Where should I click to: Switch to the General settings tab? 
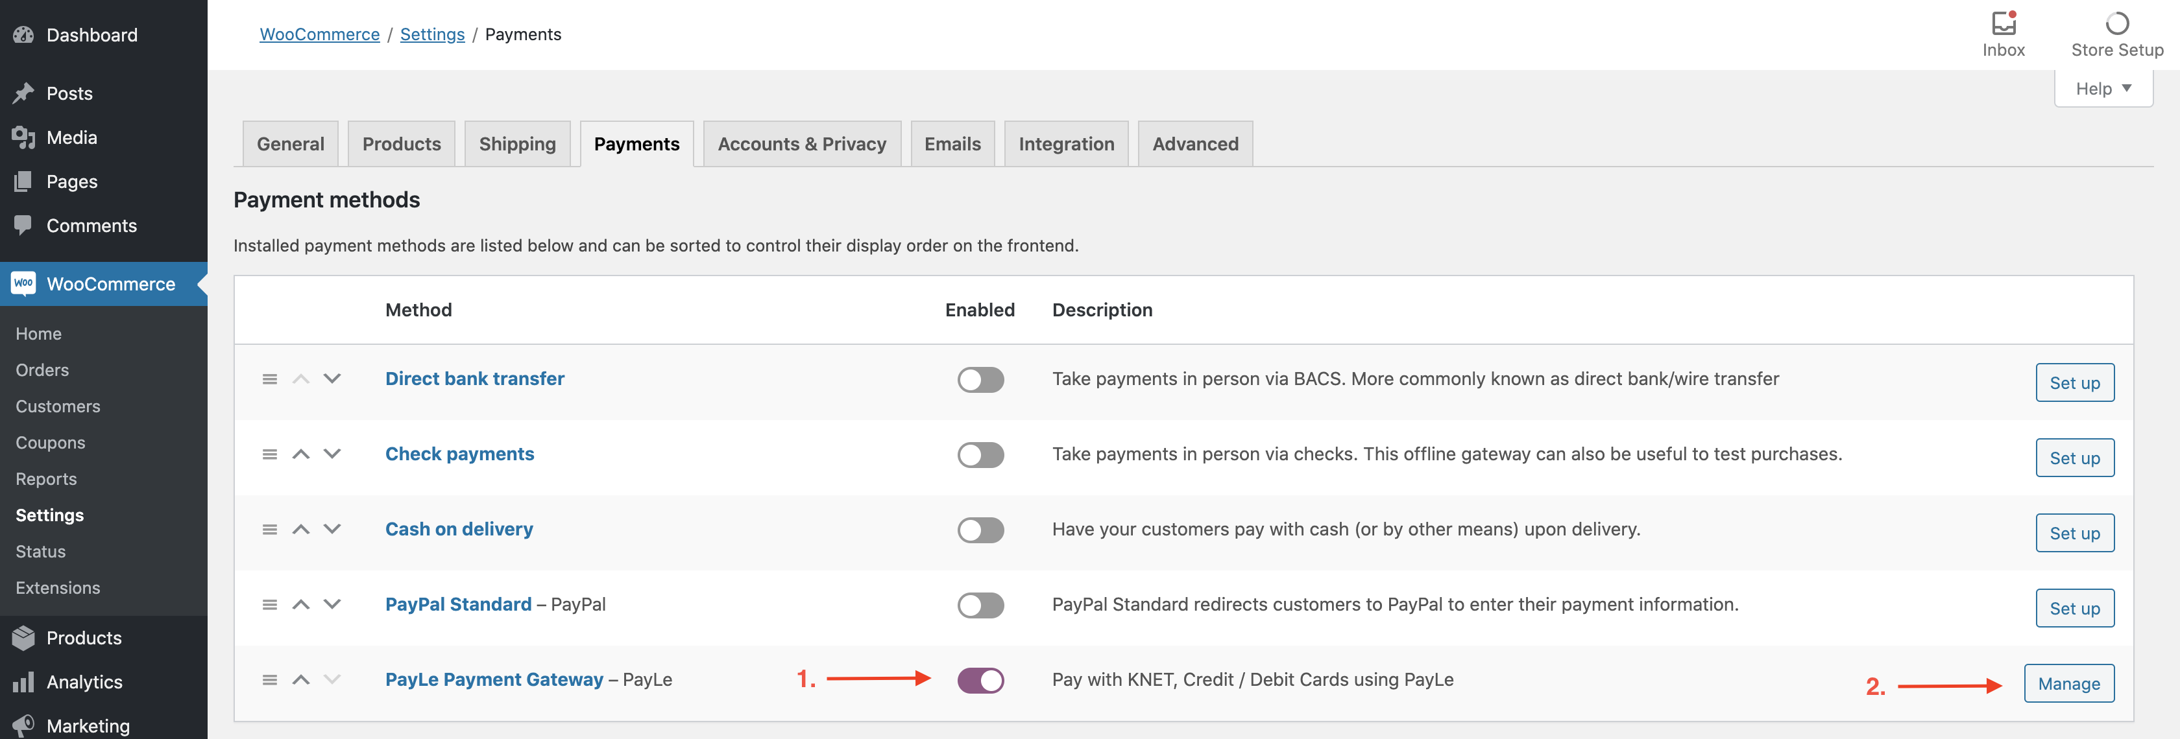tap(290, 144)
